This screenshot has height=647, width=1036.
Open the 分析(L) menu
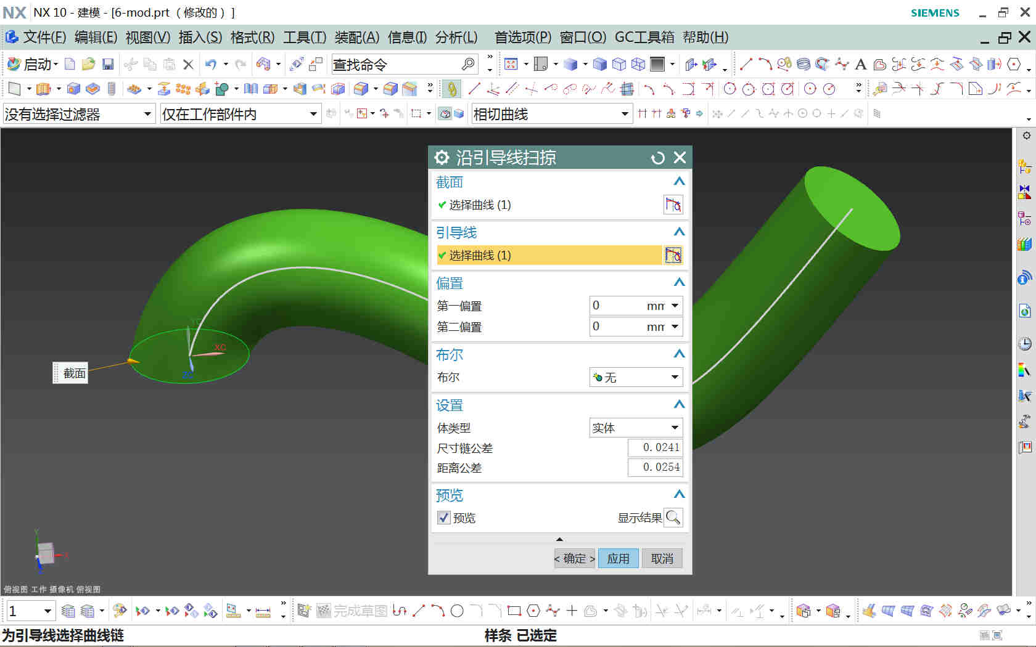456,38
